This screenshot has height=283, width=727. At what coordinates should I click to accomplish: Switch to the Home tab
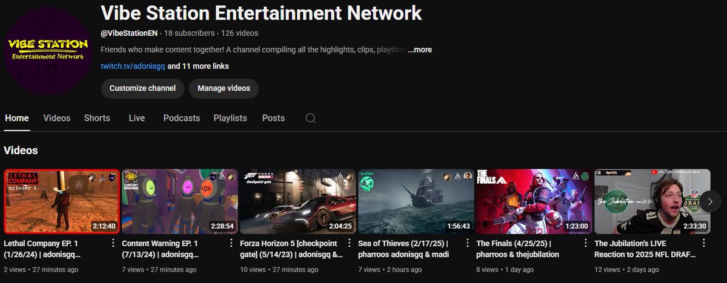pyautogui.click(x=17, y=118)
